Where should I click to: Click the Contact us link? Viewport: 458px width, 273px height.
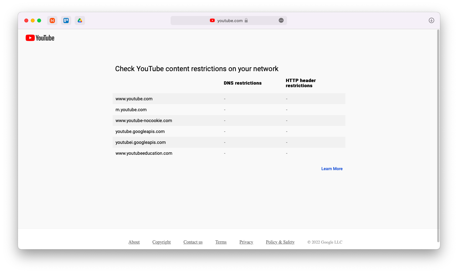point(193,242)
